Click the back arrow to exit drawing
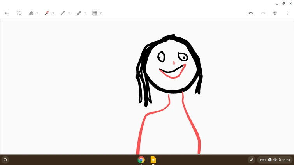 [x=7, y=13]
